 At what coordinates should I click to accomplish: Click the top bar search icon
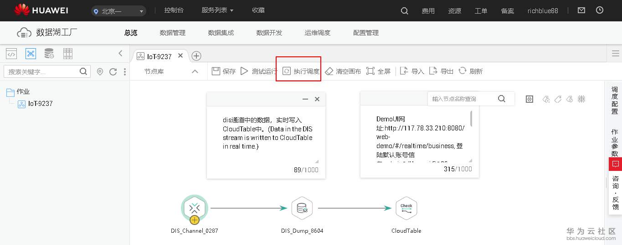(x=405, y=11)
